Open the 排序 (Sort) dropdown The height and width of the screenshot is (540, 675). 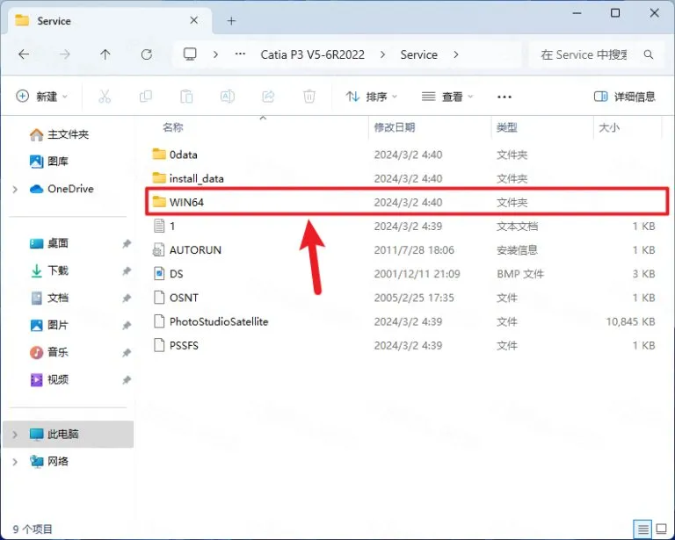coord(372,97)
